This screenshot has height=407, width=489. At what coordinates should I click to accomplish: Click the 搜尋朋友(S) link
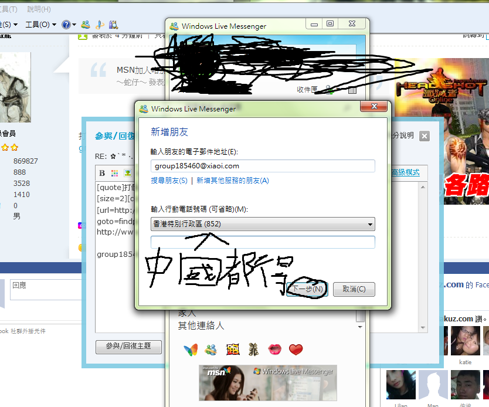[169, 181]
